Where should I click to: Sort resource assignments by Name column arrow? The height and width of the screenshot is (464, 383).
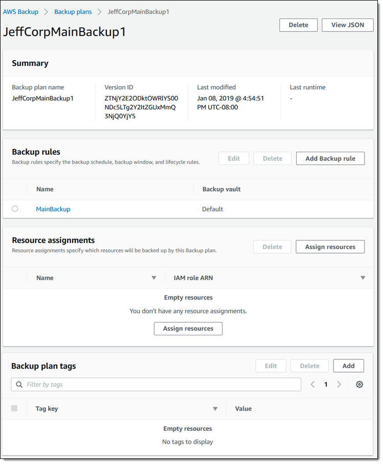click(x=154, y=278)
